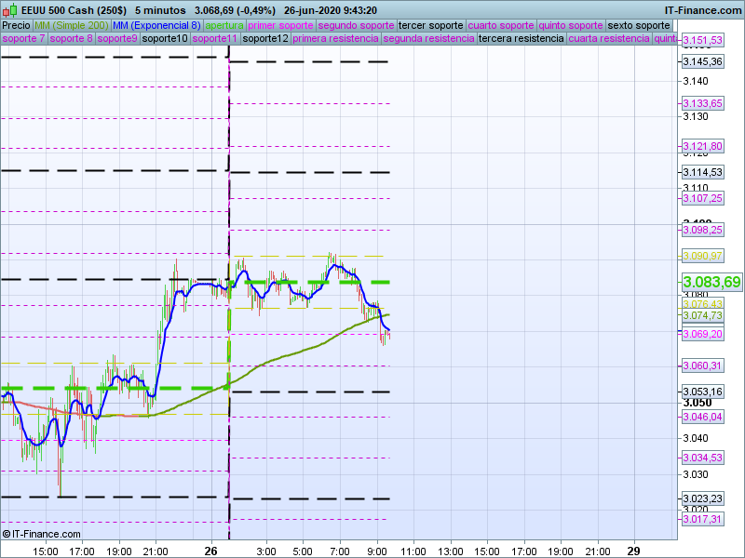Select the Precio legend label

(x=16, y=25)
